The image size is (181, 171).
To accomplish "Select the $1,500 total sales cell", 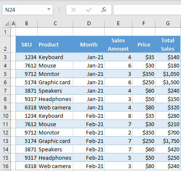I will click(x=168, y=82).
